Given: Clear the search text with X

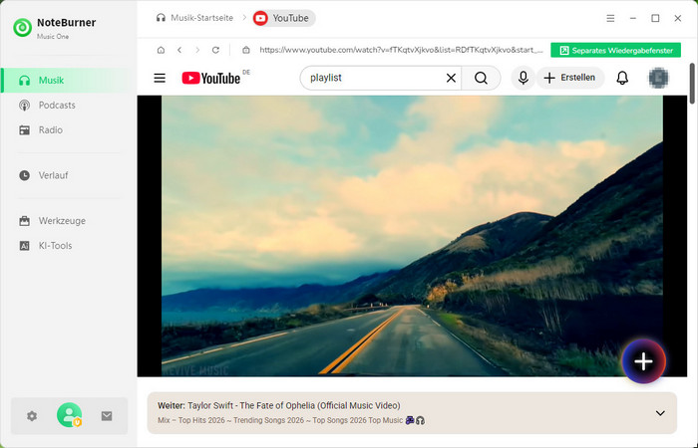Looking at the screenshot, I should 451,79.
